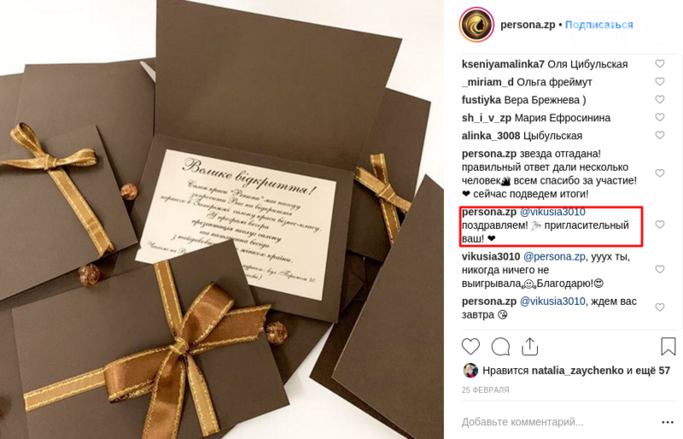Share the post via the share icon

coord(529,347)
